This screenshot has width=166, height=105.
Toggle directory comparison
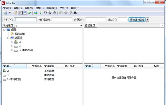(x=66, y=13)
